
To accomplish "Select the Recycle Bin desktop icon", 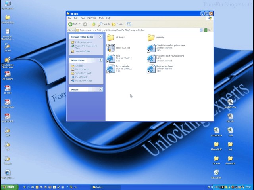I will 216,174.
